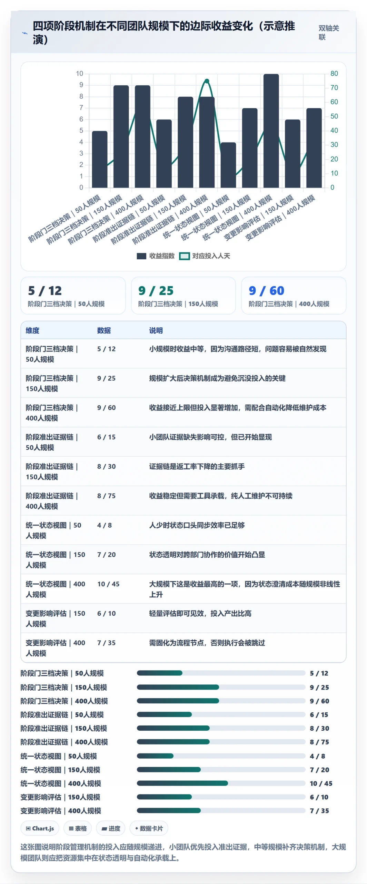Click progress list label 变更影响评估 | 150人规模
Screen dimensions: 367x884
[60, 797]
